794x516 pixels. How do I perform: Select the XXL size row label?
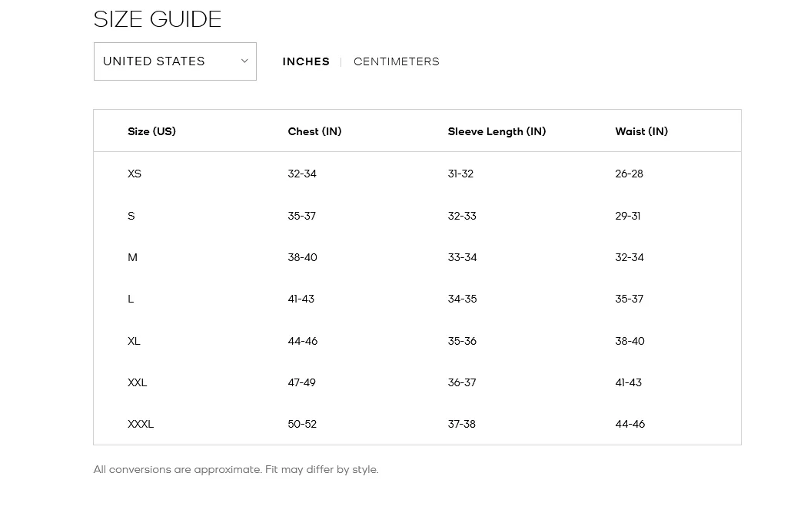[x=138, y=382]
